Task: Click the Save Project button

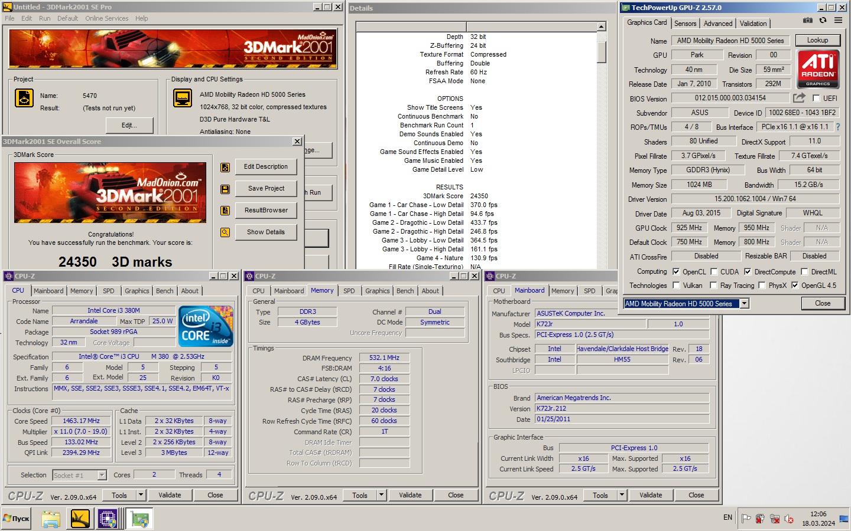Action: point(266,189)
